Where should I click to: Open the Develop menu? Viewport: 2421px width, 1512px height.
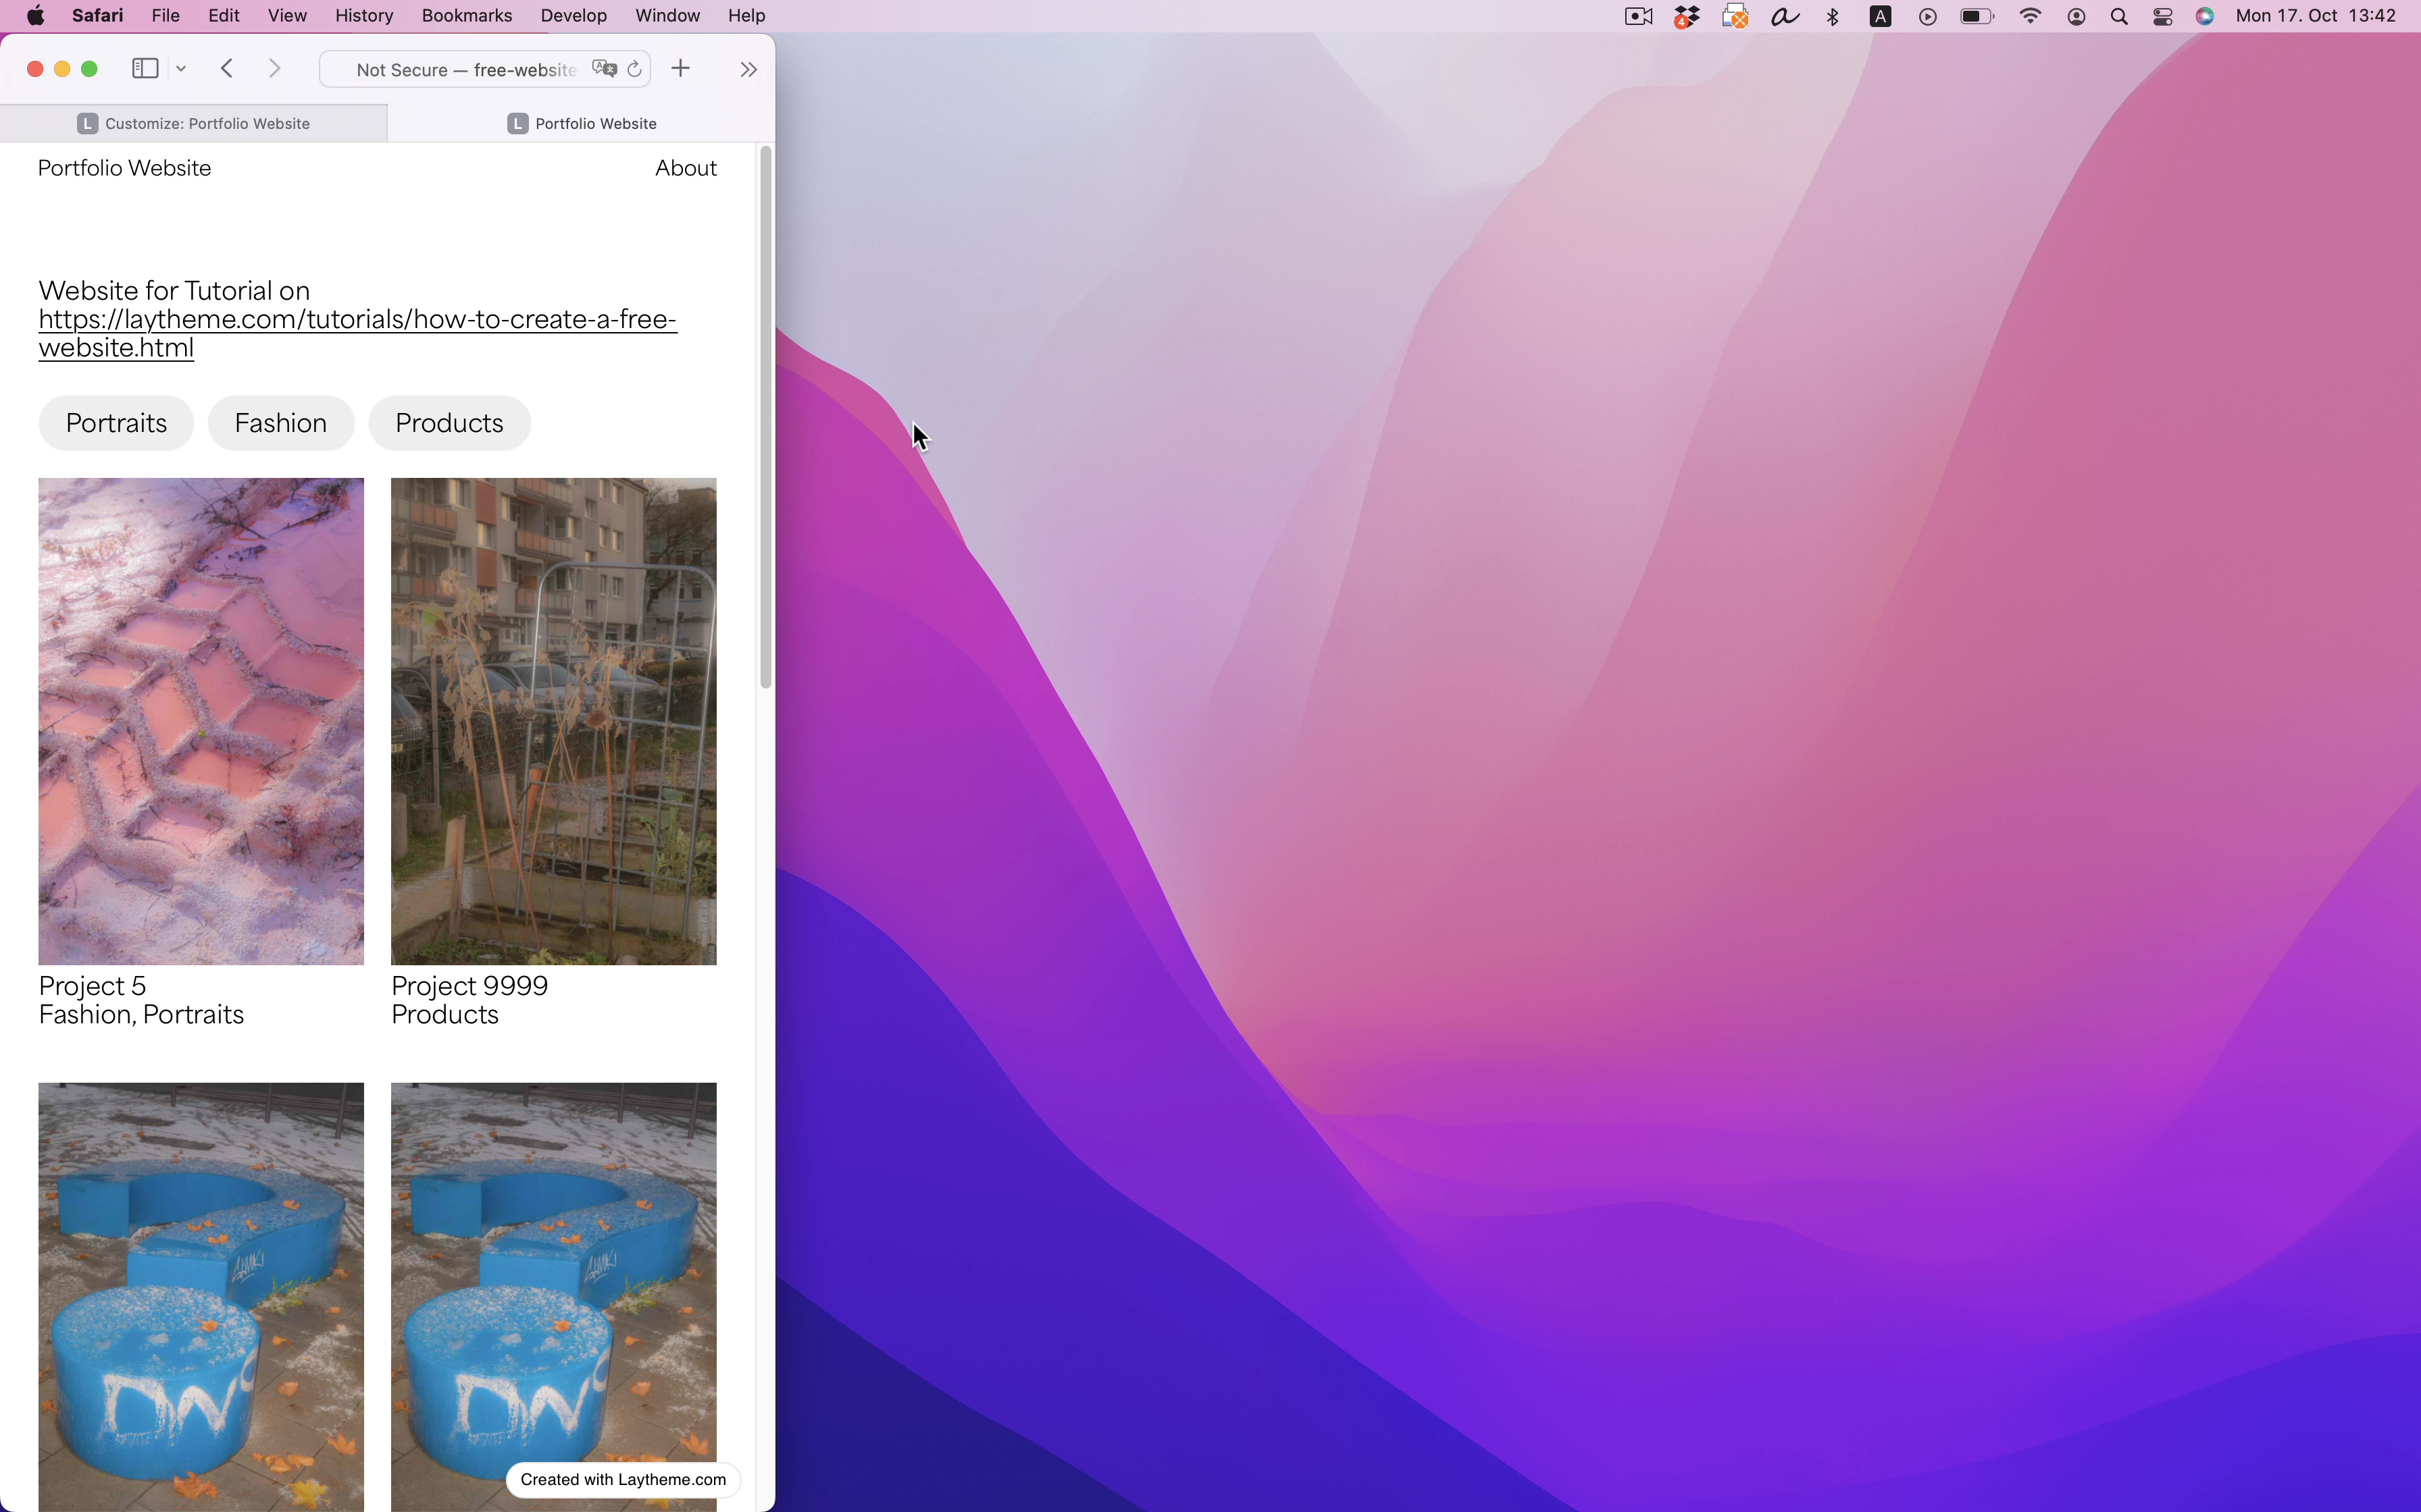pos(574,16)
